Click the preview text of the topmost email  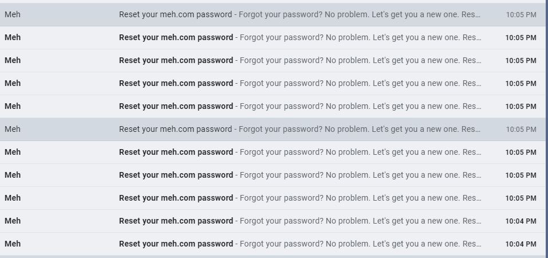pos(361,14)
